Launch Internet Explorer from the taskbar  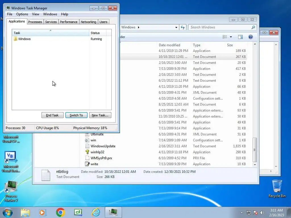(96, 212)
